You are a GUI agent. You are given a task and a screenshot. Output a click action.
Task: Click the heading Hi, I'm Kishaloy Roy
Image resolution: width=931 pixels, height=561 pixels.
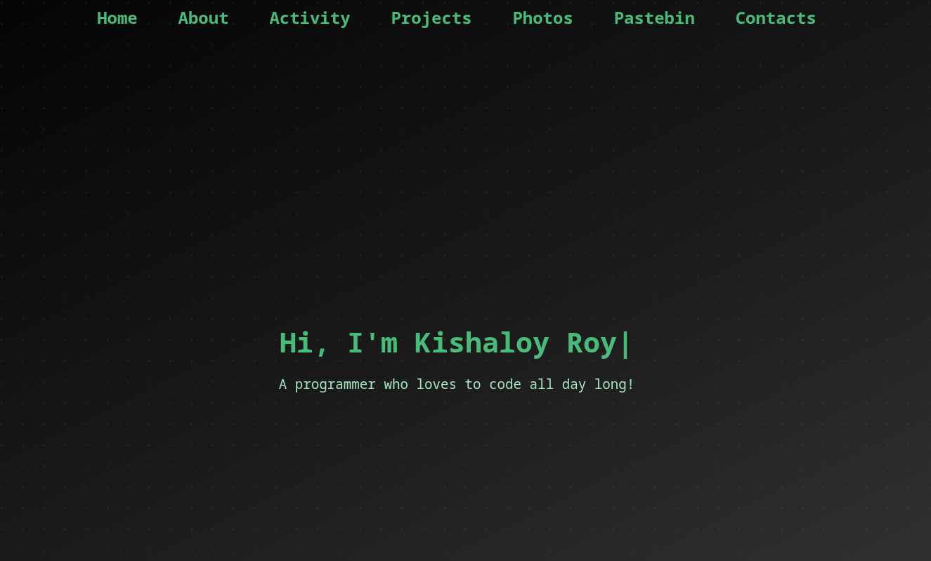[x=455, y=343]
